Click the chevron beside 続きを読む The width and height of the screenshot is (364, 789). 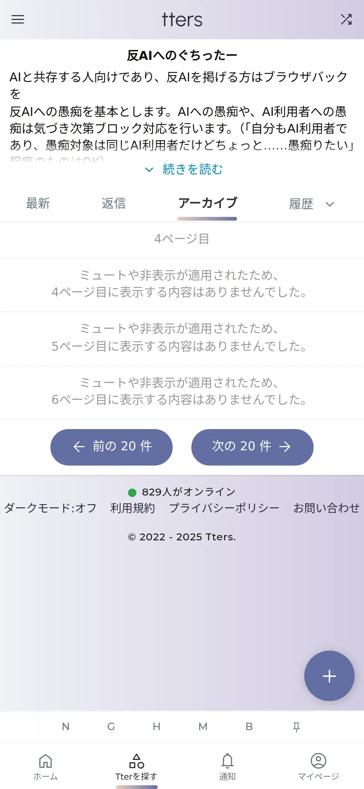(149, 170)
